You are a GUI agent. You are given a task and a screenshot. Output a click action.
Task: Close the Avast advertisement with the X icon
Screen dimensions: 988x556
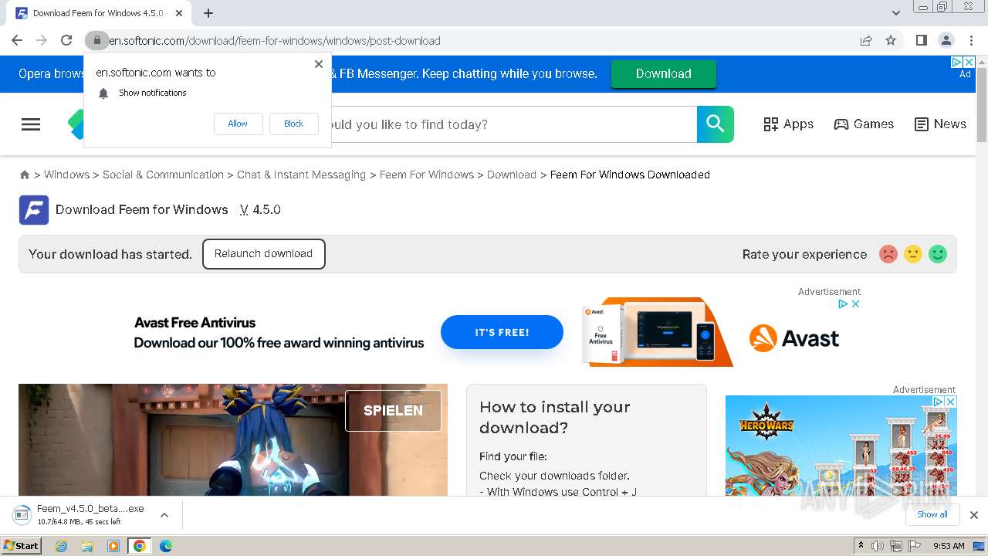click(855, 304)
